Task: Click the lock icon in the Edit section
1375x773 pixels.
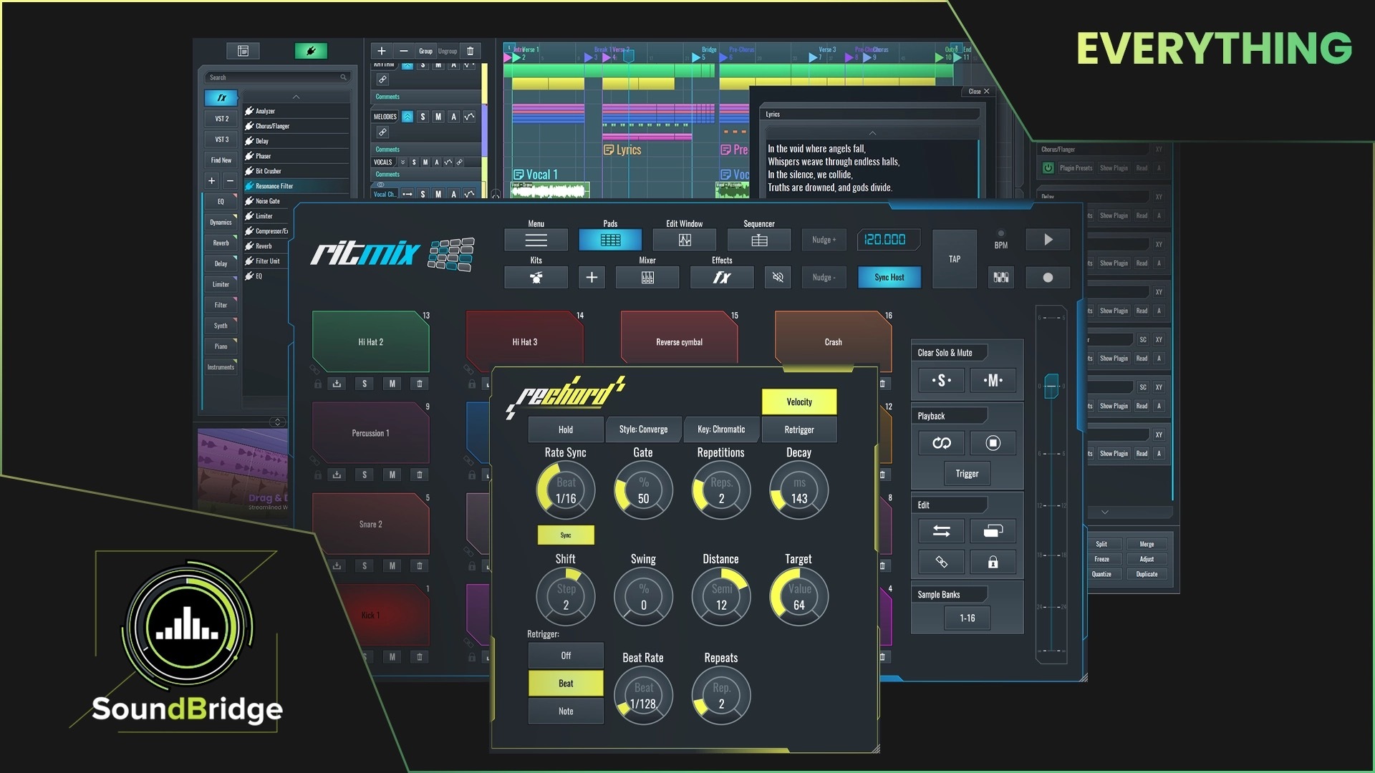Action: 993,561
